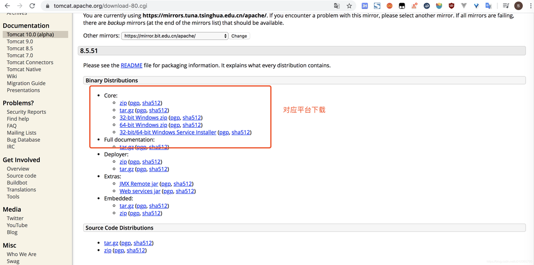Image resolution: width=534 pixels, height=265 pixels.
Task: Open Tomcat 9.0 documentation
Action: click(x=20, y=41)
